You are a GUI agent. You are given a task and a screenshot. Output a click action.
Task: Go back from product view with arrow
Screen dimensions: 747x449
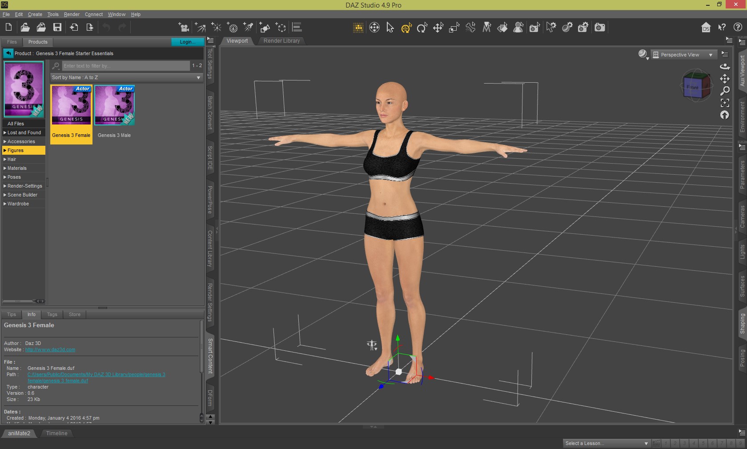coord(8,53)
